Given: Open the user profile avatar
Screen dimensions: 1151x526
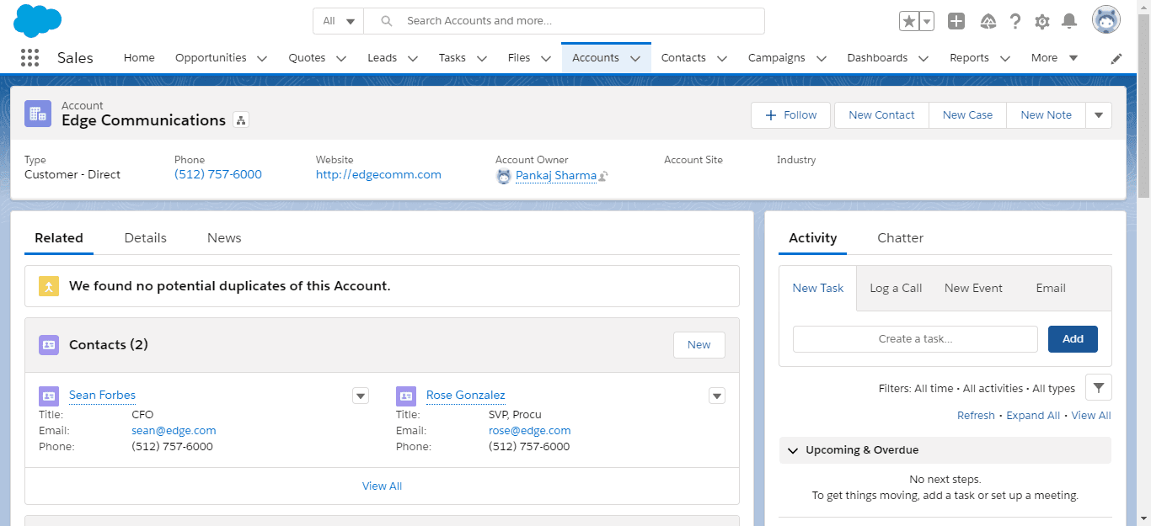Looking at the screenshot, I should pyautogui.click(x=1106, y=20).
